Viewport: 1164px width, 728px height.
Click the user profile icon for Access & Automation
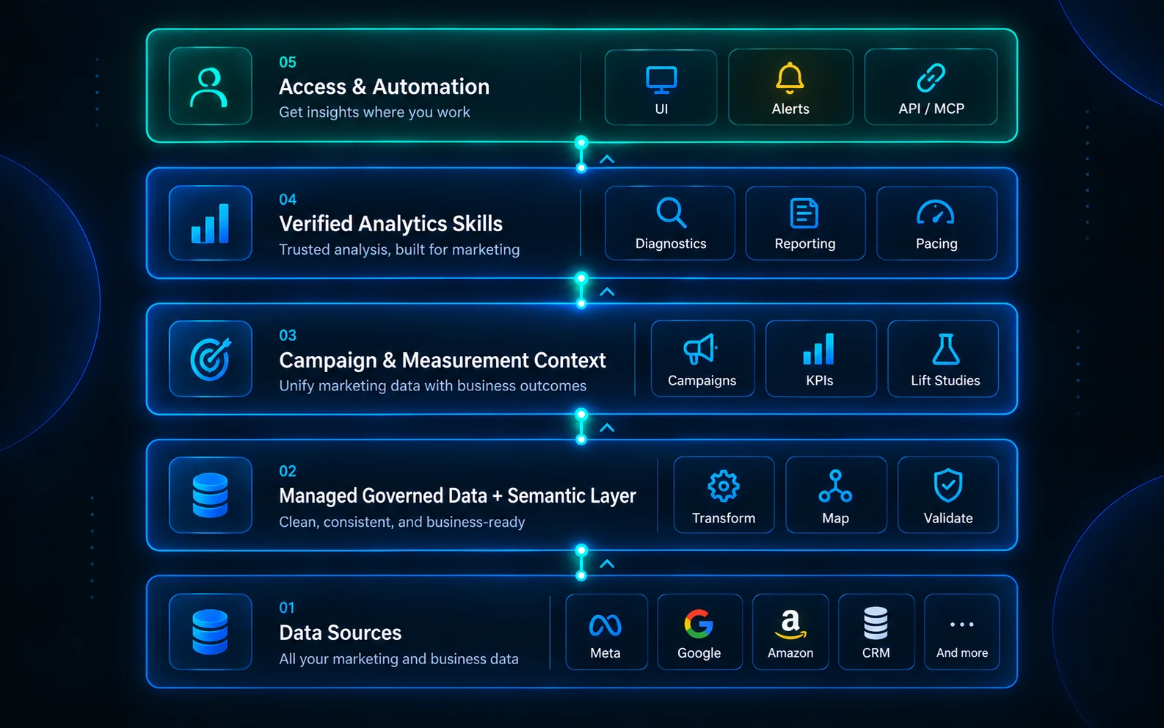[210, 86]
